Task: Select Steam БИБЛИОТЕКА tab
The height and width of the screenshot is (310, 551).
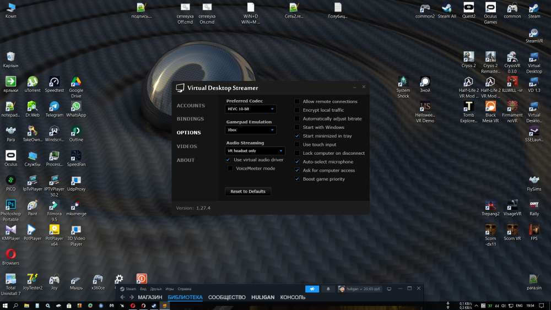Action: pos(185,297)
